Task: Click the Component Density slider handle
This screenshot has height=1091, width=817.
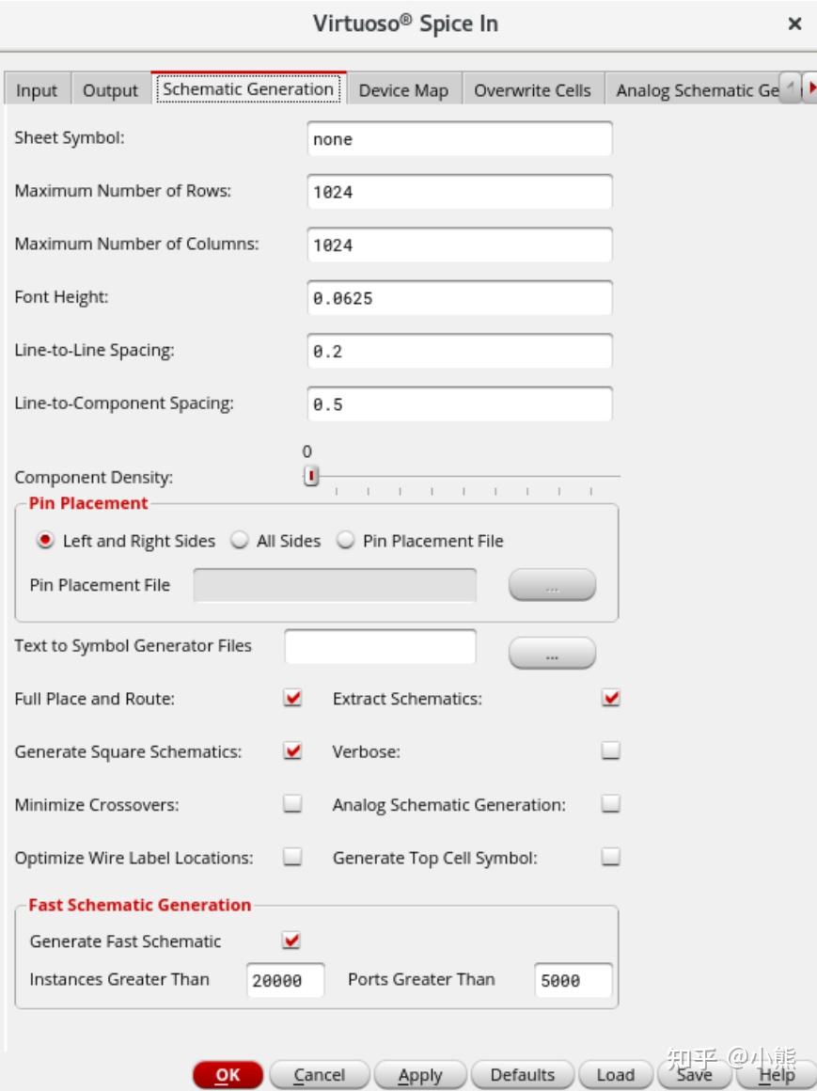Action: pos(312,476)
